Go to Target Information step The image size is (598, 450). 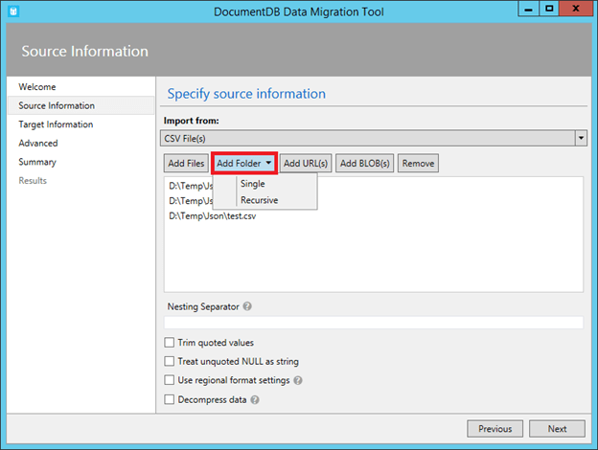[x=56, y=124]
